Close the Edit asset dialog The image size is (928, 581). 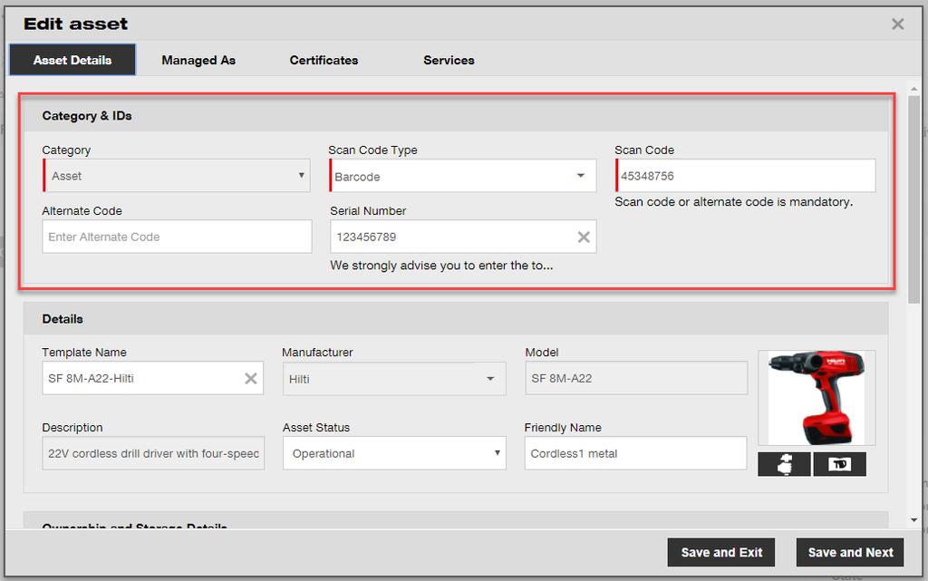click(x=898, y=24)
